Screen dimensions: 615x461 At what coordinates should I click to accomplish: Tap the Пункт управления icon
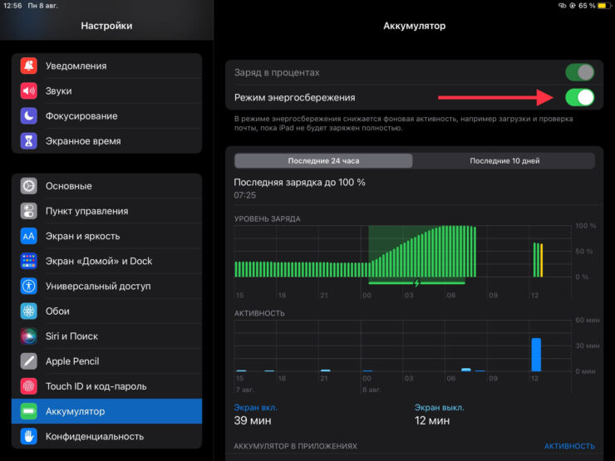click(29, 211)
